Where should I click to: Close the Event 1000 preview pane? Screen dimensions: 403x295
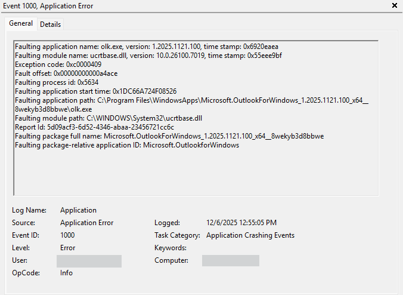394,5
